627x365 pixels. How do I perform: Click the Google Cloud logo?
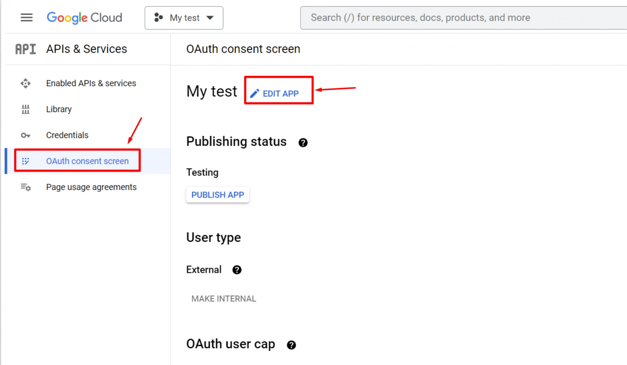[x=84, y=18]
